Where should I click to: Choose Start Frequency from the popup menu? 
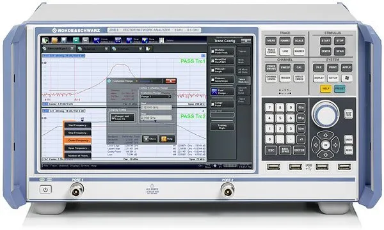tap(77, 125)
